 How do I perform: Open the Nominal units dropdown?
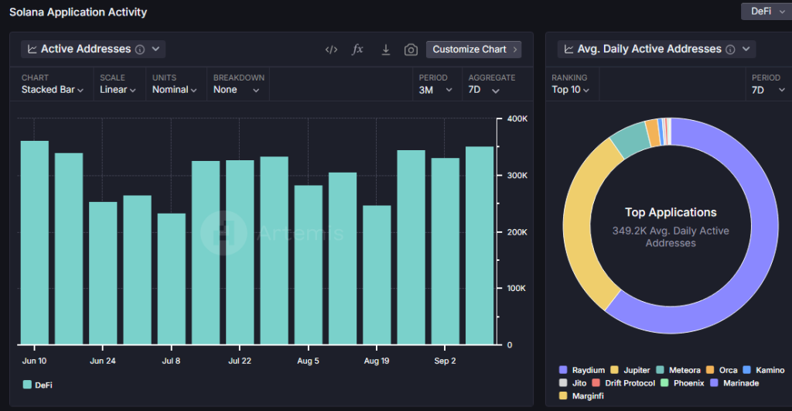(174, 90)
